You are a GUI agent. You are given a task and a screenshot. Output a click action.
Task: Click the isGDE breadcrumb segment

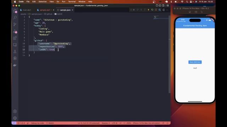click(x=59, y=14)
